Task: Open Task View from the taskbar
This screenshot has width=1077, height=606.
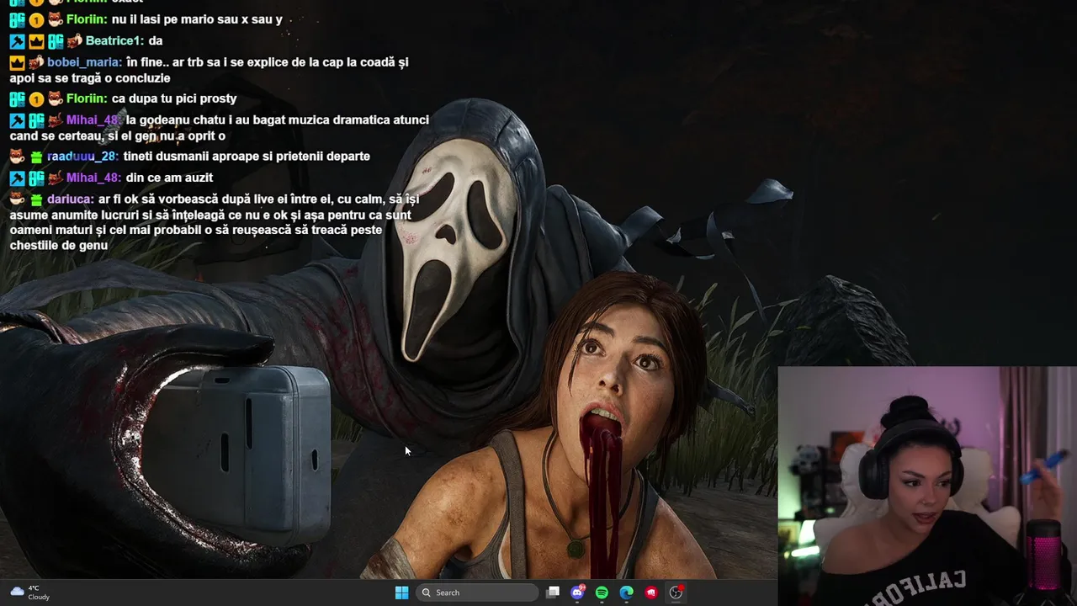Action: (553, 593)
